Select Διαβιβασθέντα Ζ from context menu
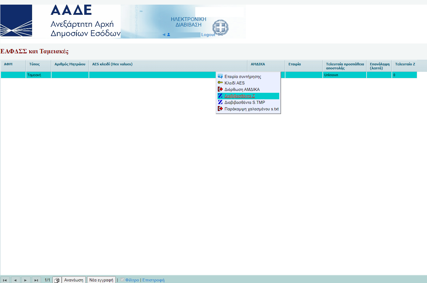The image size is (427, 283). coord(240,96)
